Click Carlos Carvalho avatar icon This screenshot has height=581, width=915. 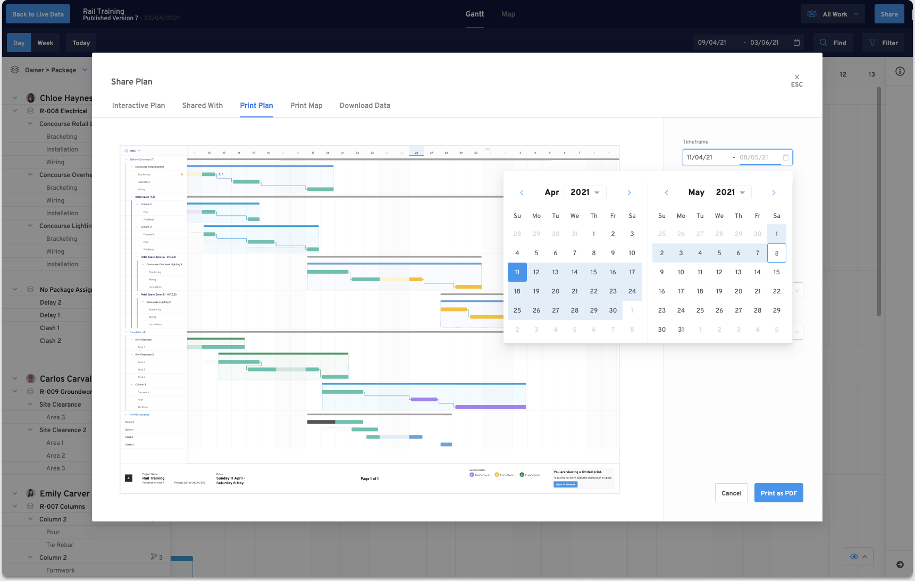point(31,378)
